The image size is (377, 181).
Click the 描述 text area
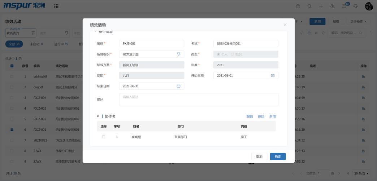click(199, 100)
